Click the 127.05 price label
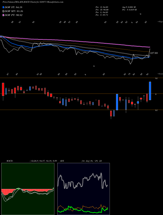The height and width of the screenshot is (215, 163). (x=154, y=53)
